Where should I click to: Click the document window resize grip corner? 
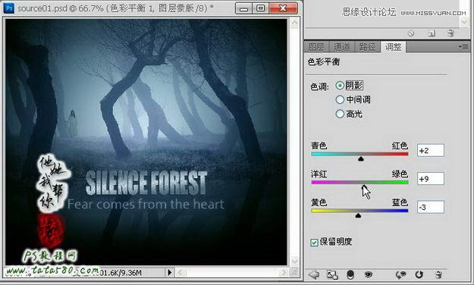click(294, 273)
